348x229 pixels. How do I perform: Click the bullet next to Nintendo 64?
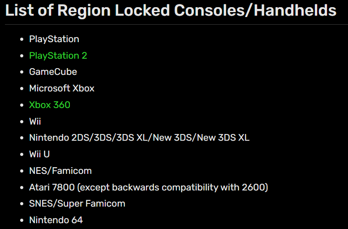22,220
